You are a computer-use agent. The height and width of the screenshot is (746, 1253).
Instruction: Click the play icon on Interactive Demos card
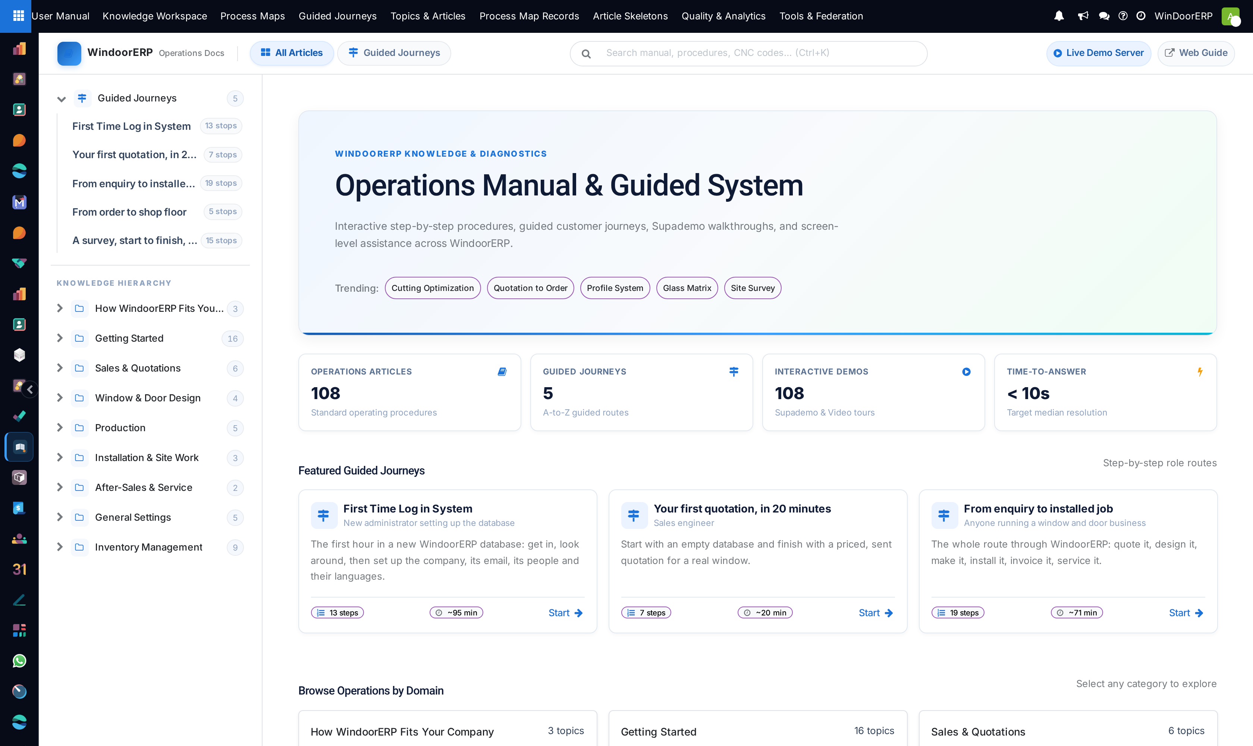[x=966, y=372]
